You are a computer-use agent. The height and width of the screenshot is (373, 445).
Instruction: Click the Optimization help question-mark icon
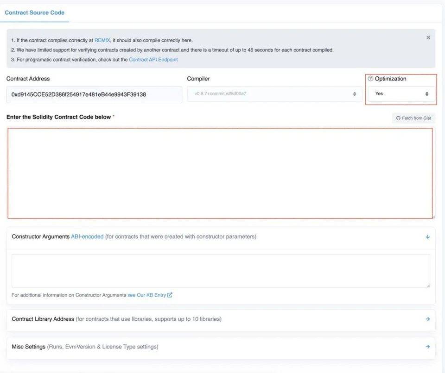(370, 79)
